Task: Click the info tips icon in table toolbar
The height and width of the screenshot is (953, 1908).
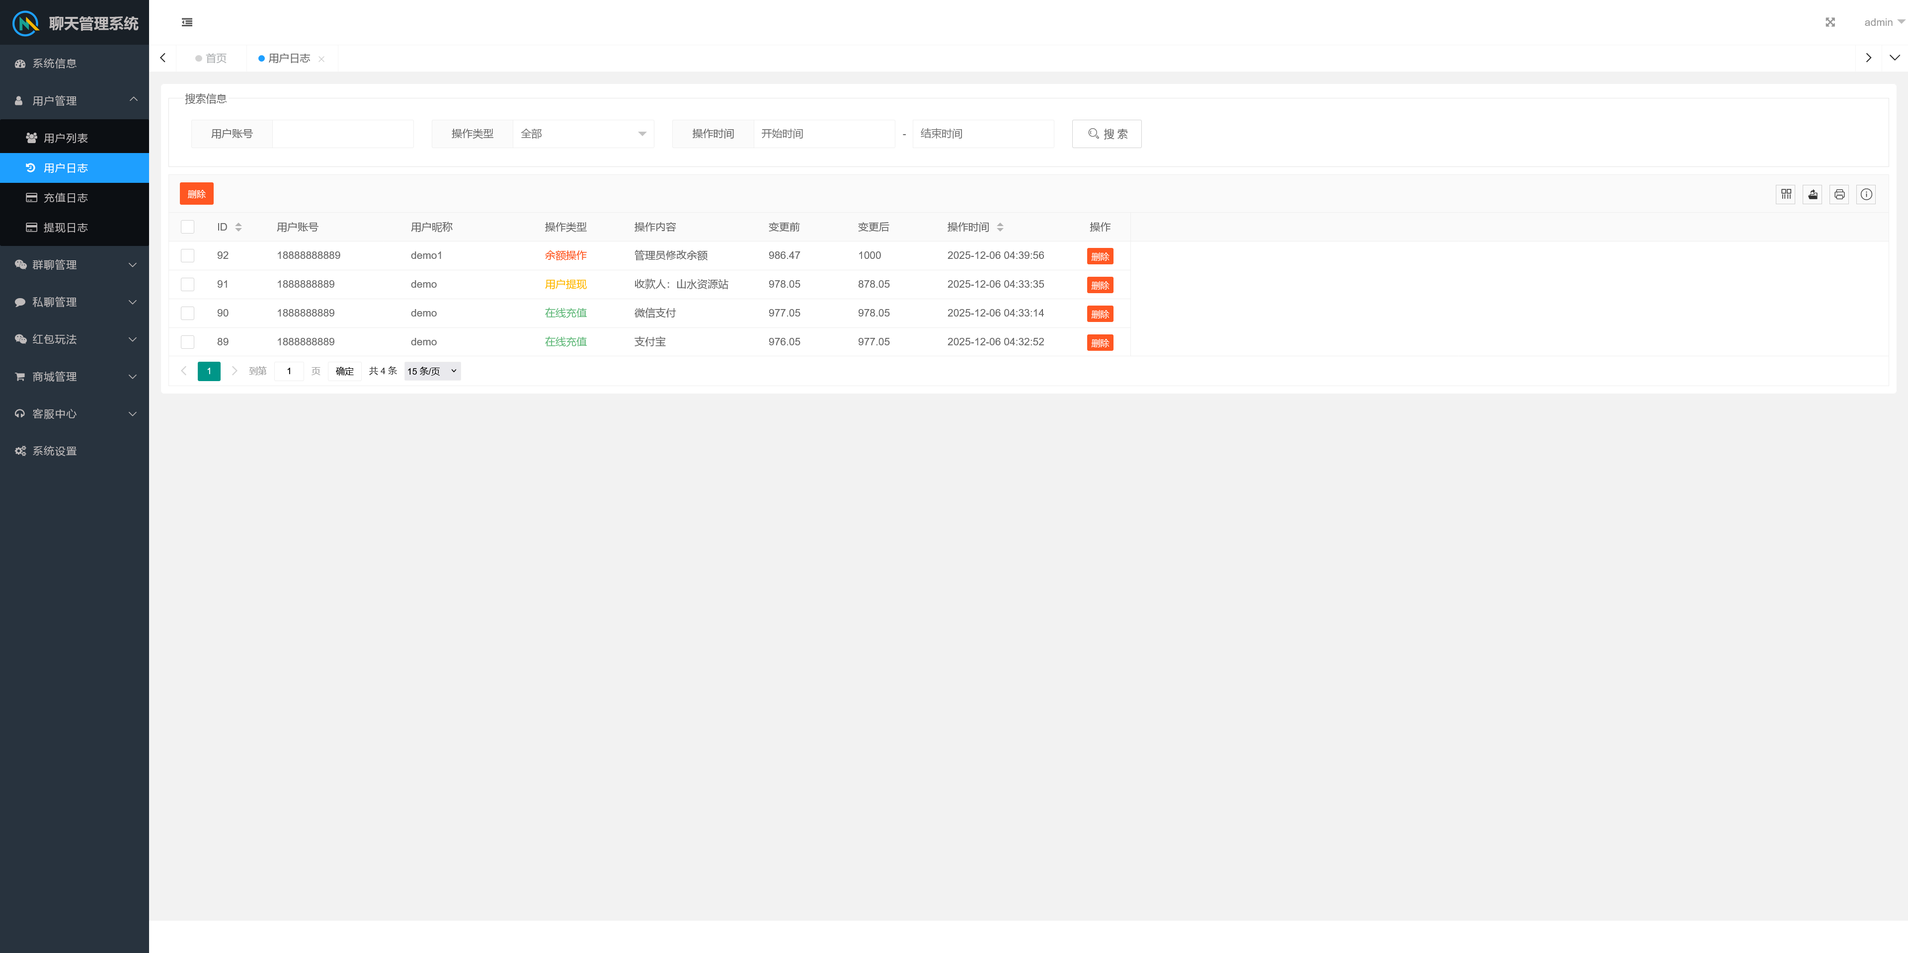Action: tap(1866, 194)
